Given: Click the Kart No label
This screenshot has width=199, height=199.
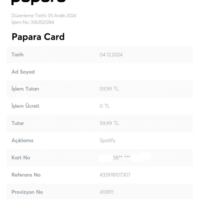Looking at the screenshot, I should coord(21,158).
